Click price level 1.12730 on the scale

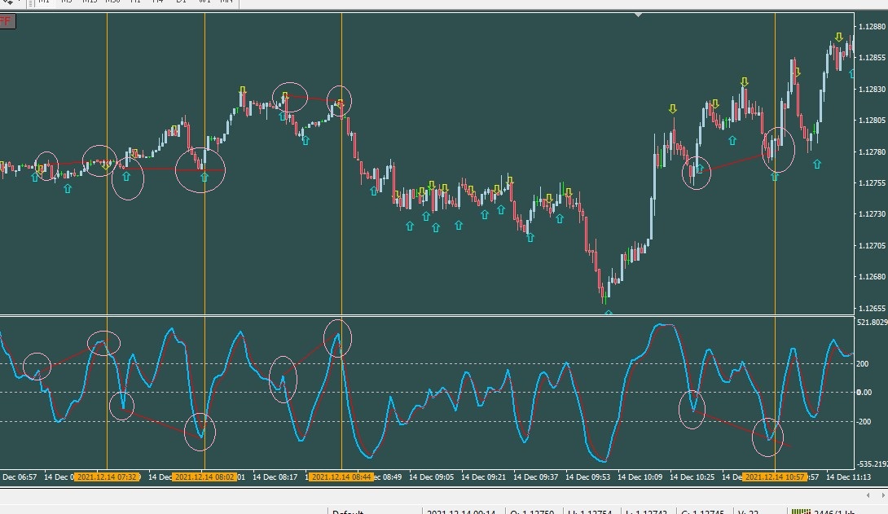click(872, 214)
